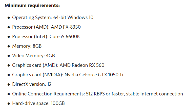Click the "Graphics card (AMD)" label
The width and height of the screenshot is (185, 110).
pyautogui.click(x=35, y=65)
